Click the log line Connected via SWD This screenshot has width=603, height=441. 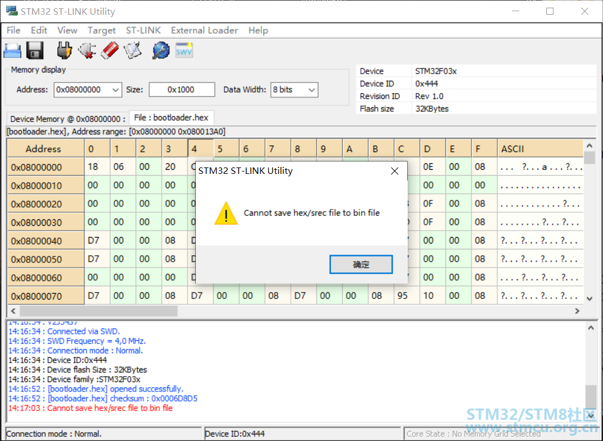(64, 331)
